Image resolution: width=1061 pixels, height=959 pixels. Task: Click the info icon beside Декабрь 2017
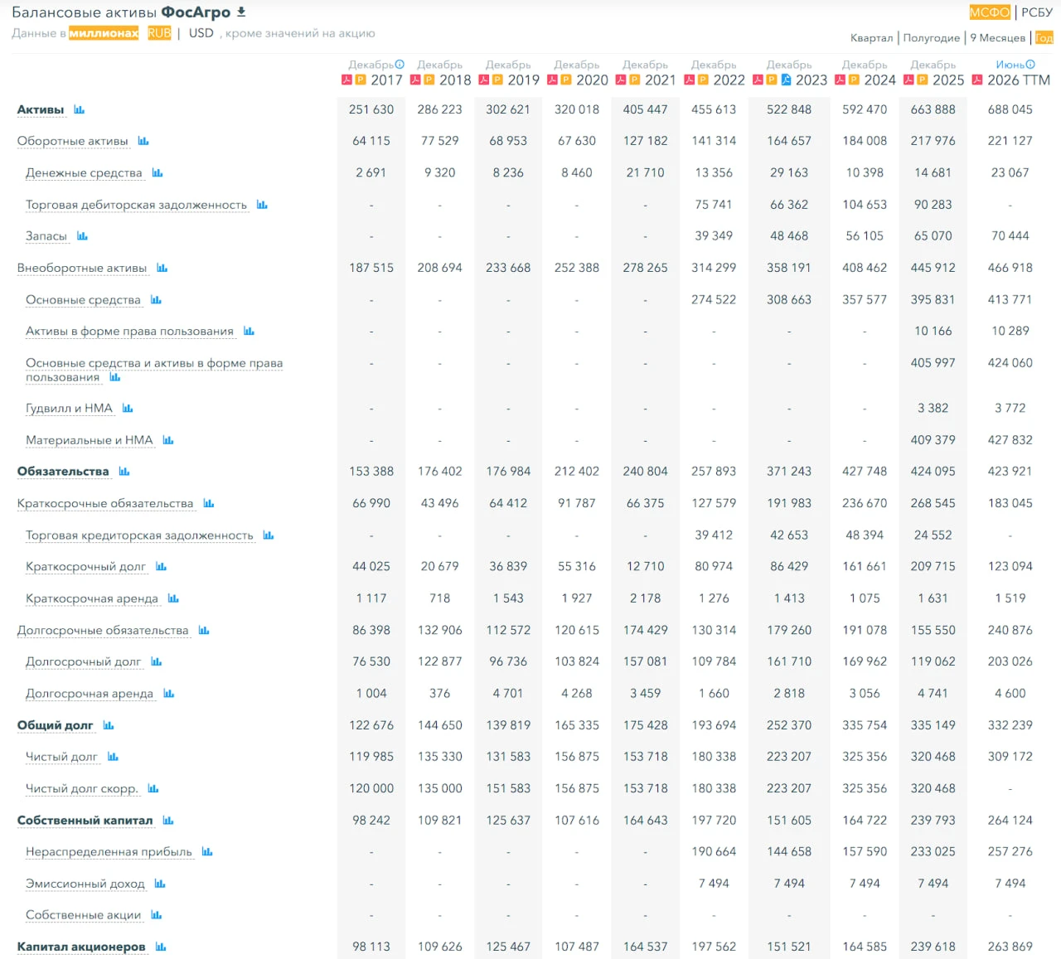[400, 65]
